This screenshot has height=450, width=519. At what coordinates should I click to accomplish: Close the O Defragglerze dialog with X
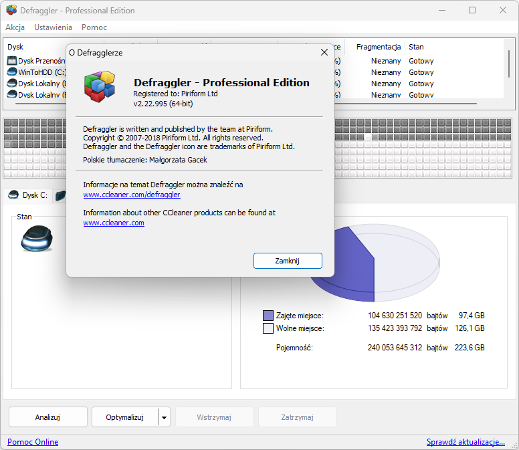click(x=324, y=52)
